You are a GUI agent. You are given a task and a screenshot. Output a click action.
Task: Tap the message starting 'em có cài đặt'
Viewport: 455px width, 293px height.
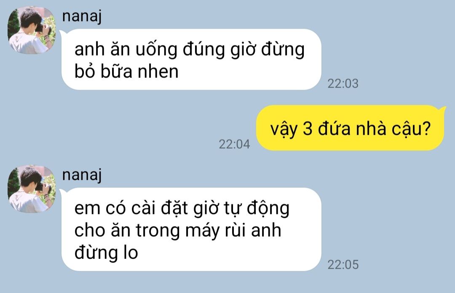click(x=191, y=229)
